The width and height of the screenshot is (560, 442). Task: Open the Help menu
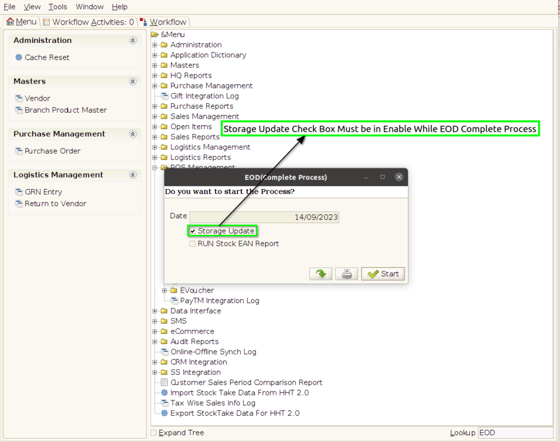pyautogui.click(x=119, y=7)
